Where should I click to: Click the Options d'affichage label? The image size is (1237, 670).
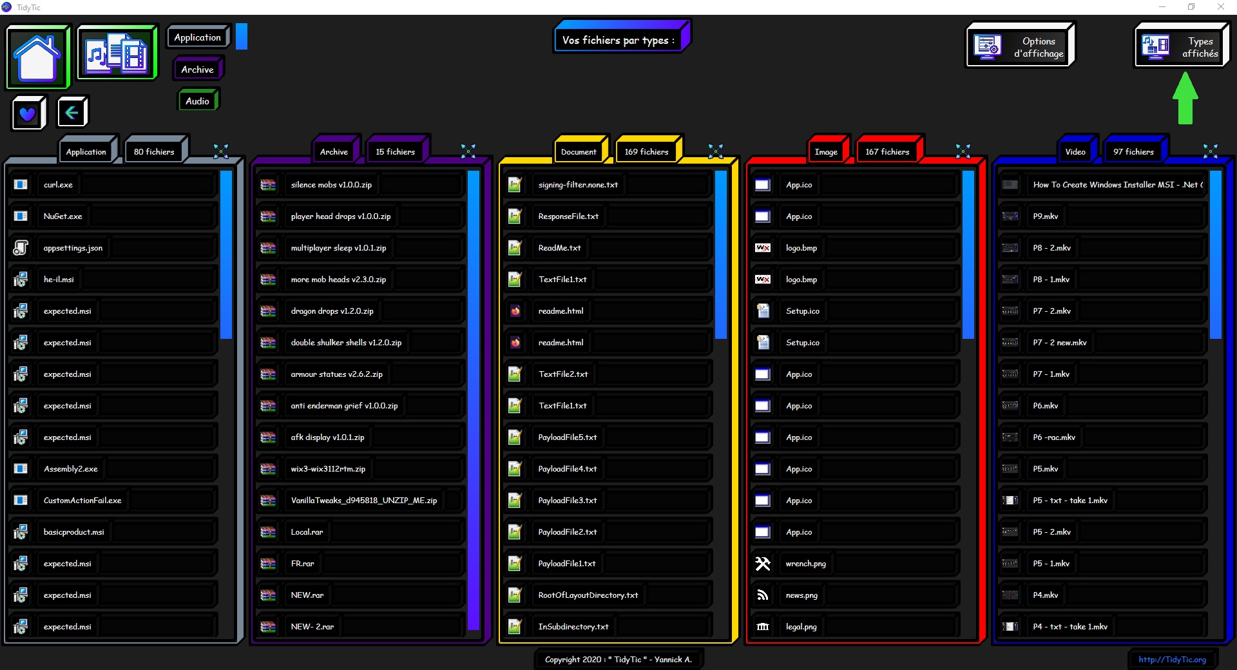click(1039, 48)
